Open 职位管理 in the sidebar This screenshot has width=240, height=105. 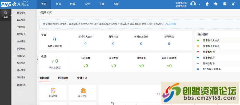point(21,49)
